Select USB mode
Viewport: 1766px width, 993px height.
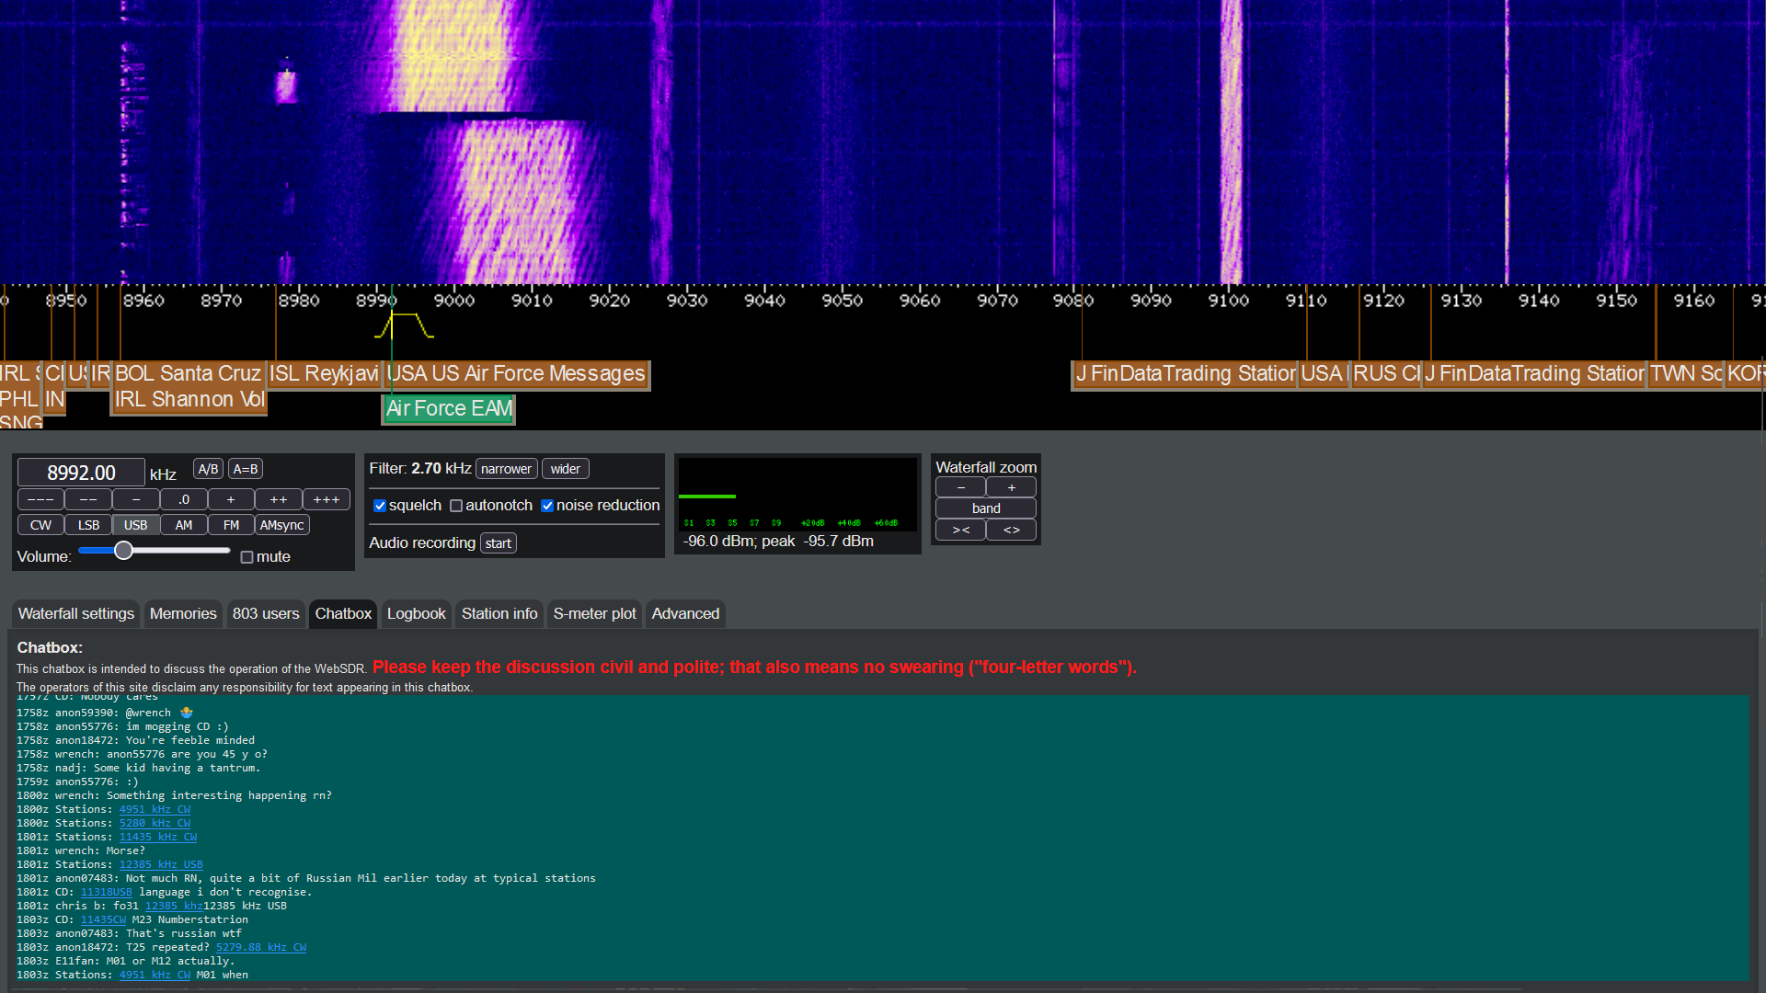pos(136,525)
